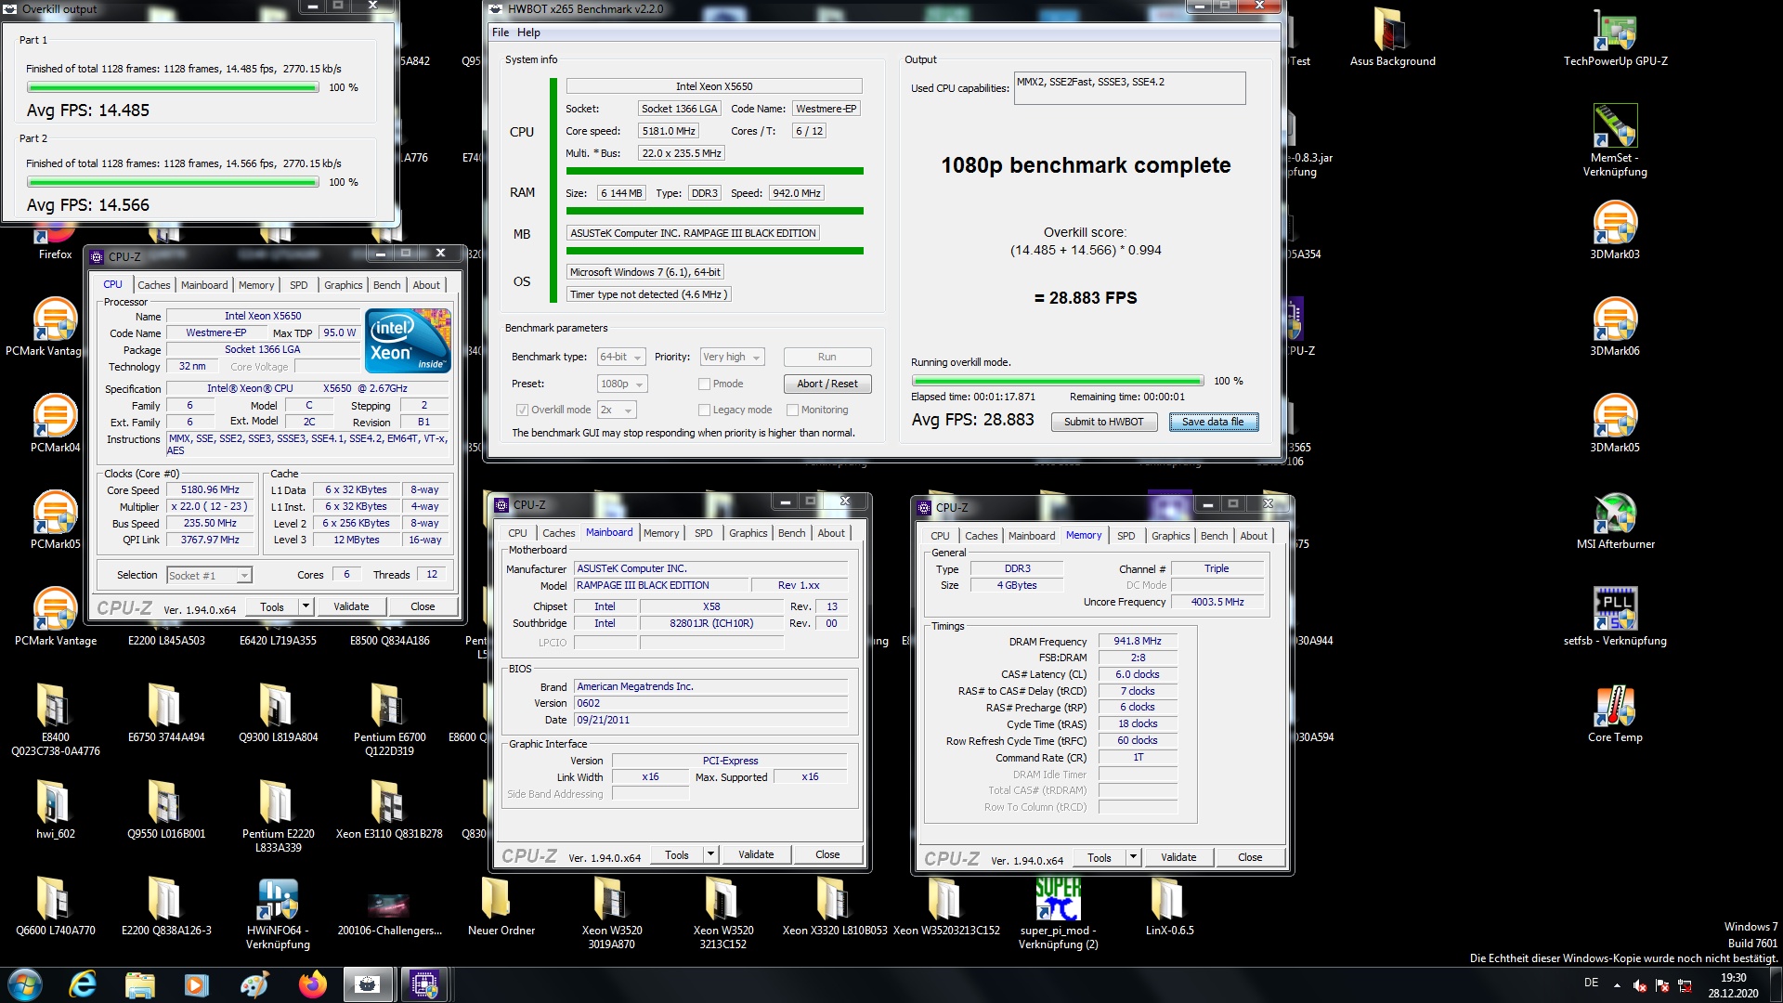
Task: Open TechPowerUp GPU-Z desktop icon
Action: pyautogui.click(x=1615, y=37)
